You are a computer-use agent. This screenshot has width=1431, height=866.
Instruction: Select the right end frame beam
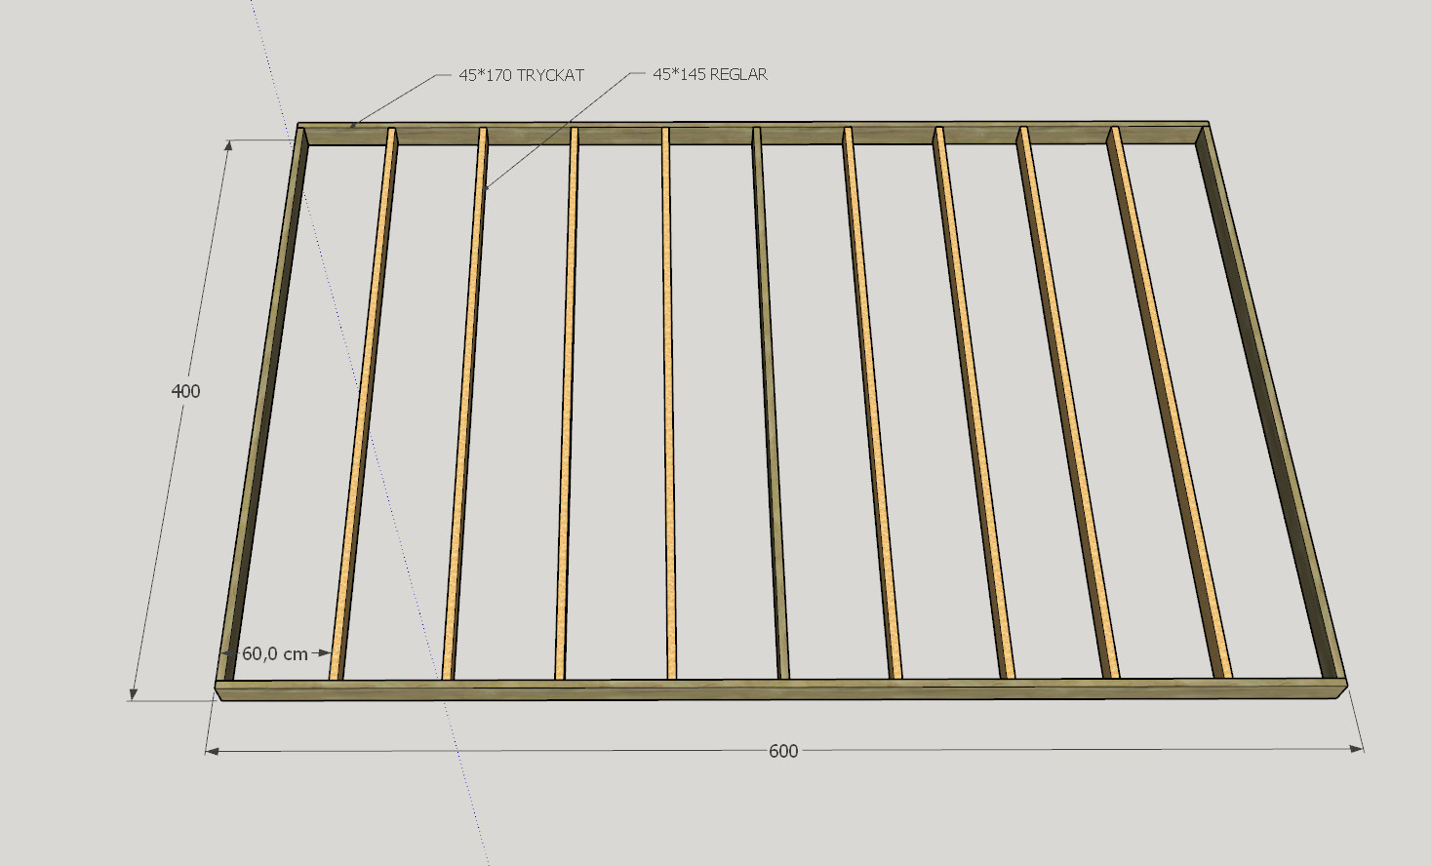(x=1268, y=410)
